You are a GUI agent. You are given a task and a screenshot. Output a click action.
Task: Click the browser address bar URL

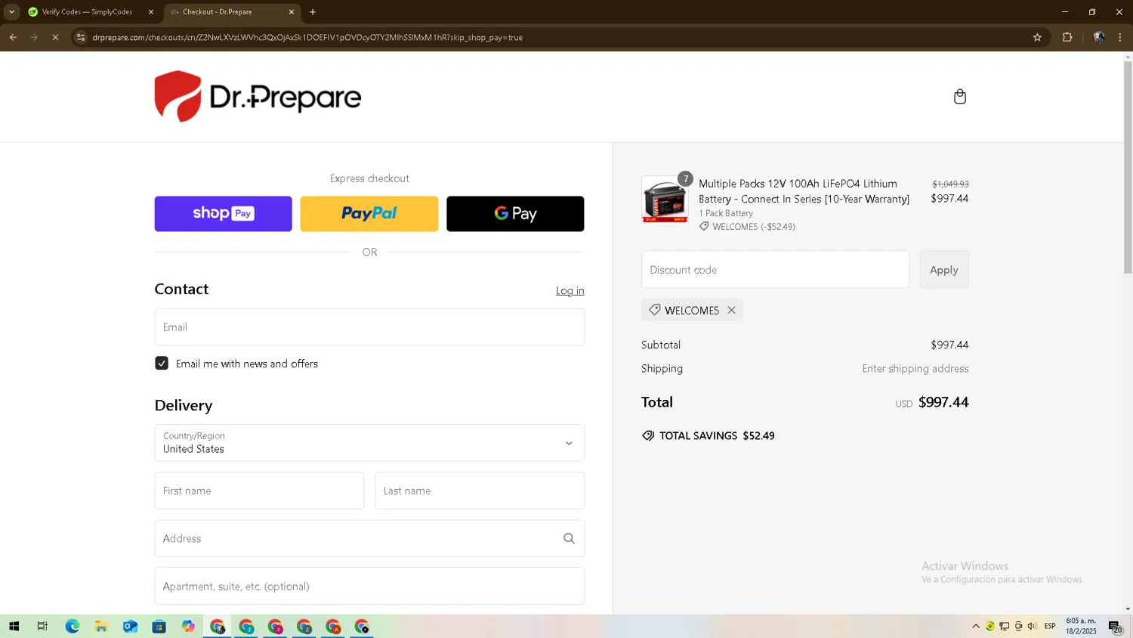pos(307,37)
